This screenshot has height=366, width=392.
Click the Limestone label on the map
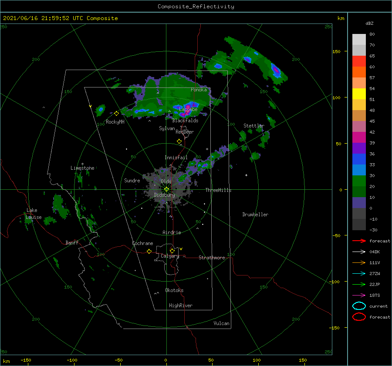pos(82,168)
